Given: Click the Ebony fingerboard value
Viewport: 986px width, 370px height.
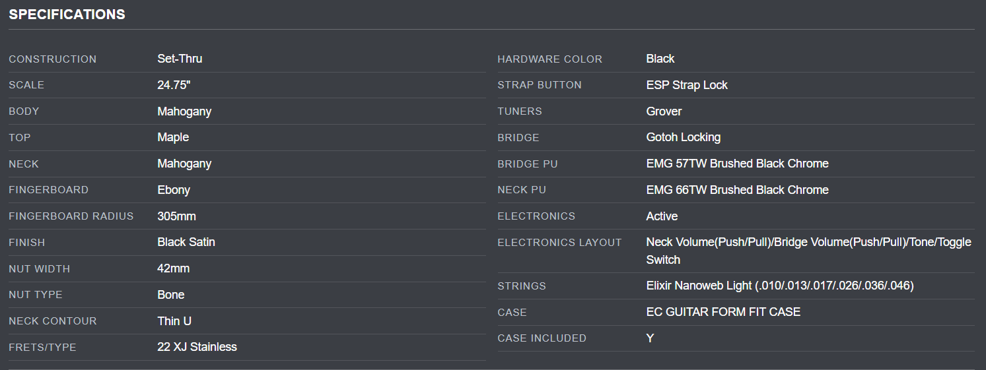Looking at the screenshot, I should click(x=174, y=190).
